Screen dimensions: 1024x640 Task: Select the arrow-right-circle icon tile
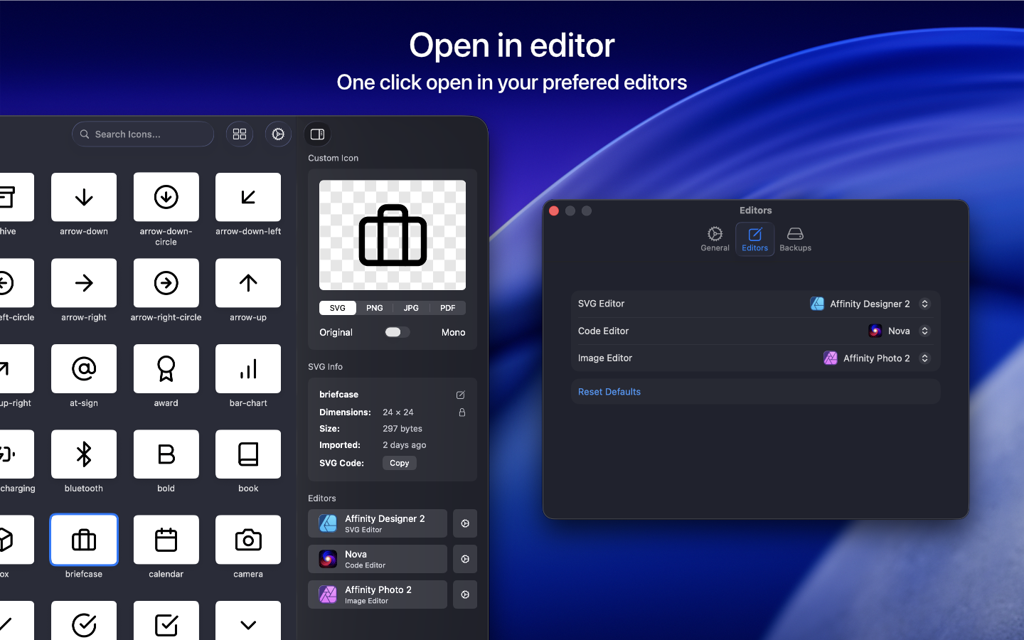pyautogui.click(x=166, y=283)
